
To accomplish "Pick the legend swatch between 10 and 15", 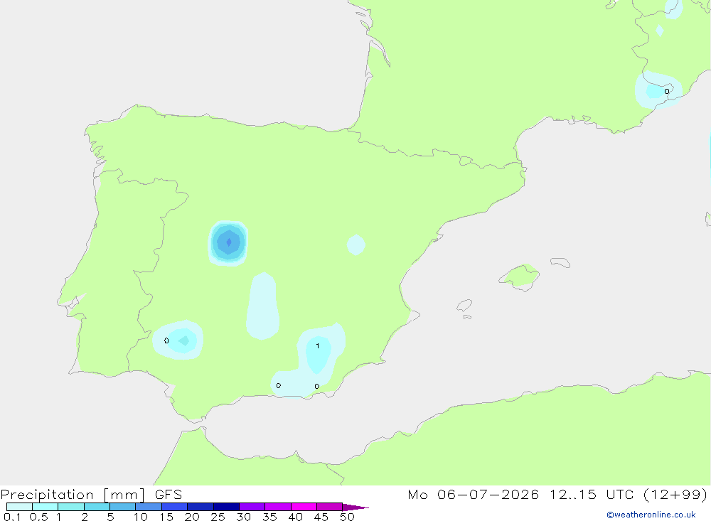I will pyautogui.click(x=149, y=507).
